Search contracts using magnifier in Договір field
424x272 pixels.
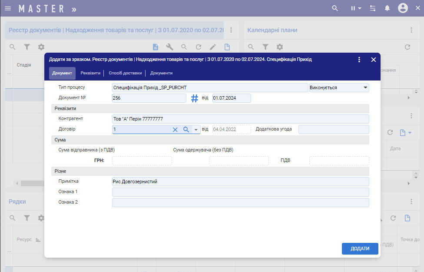(186, 130)
